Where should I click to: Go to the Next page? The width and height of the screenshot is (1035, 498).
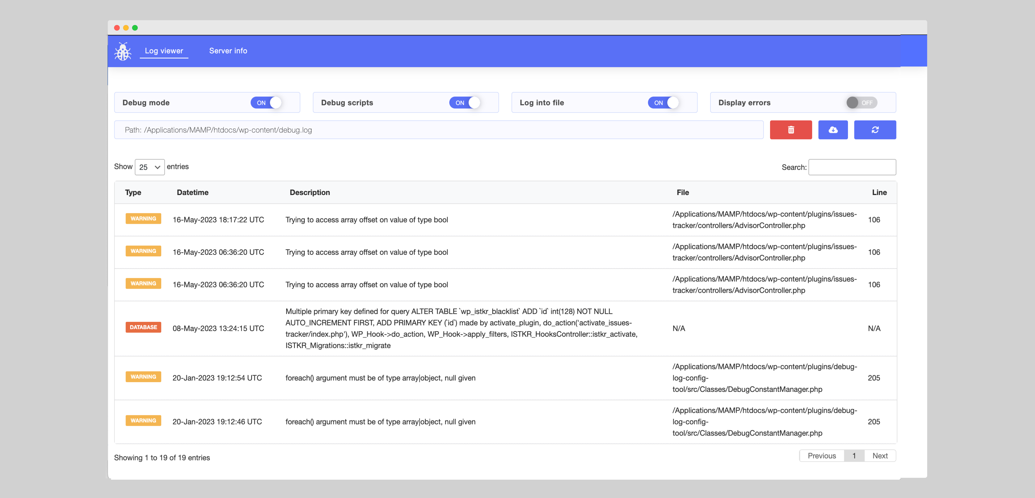pos(880,456)
